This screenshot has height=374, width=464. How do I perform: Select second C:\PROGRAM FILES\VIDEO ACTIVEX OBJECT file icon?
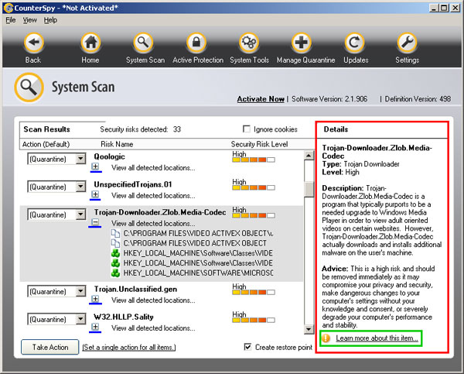pos(115,243)
